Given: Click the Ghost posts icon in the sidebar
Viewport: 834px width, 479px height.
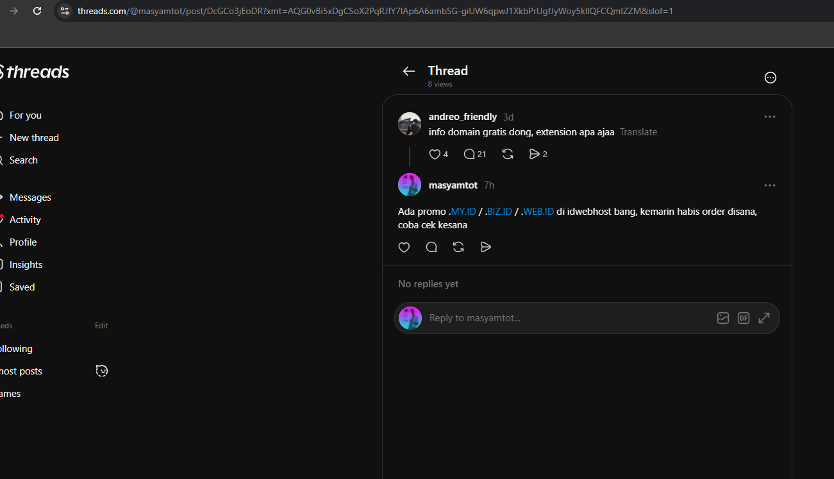Looking at the screenshot, I should (x=102, y=371).
